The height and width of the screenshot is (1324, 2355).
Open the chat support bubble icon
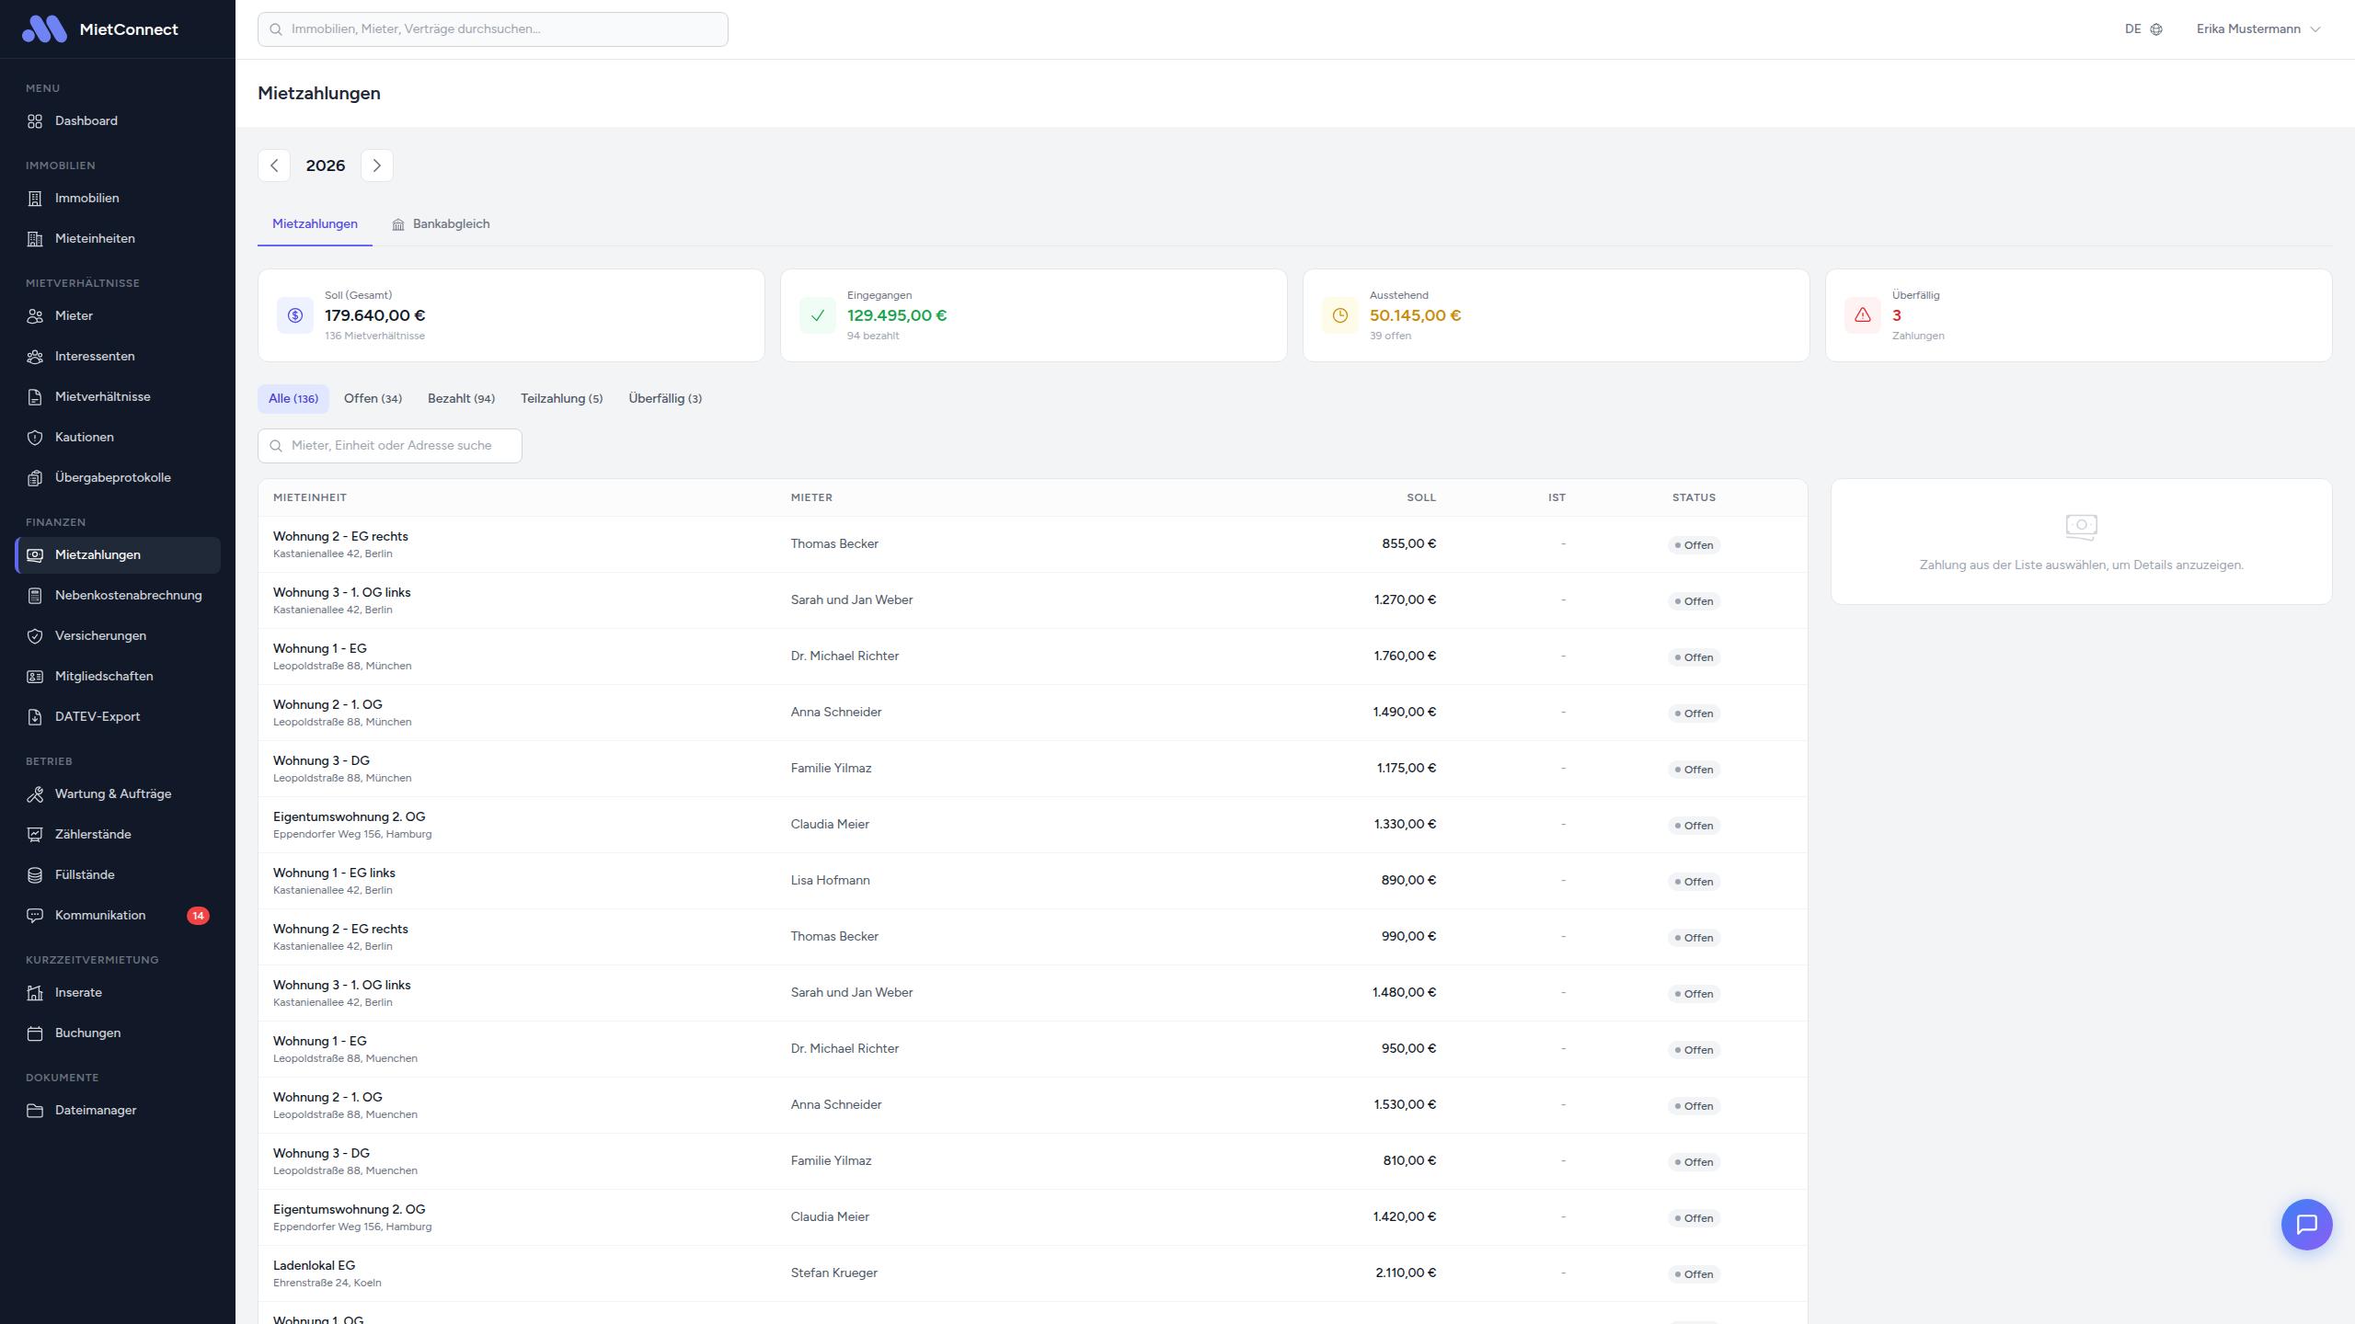tap(2306, 1224)
